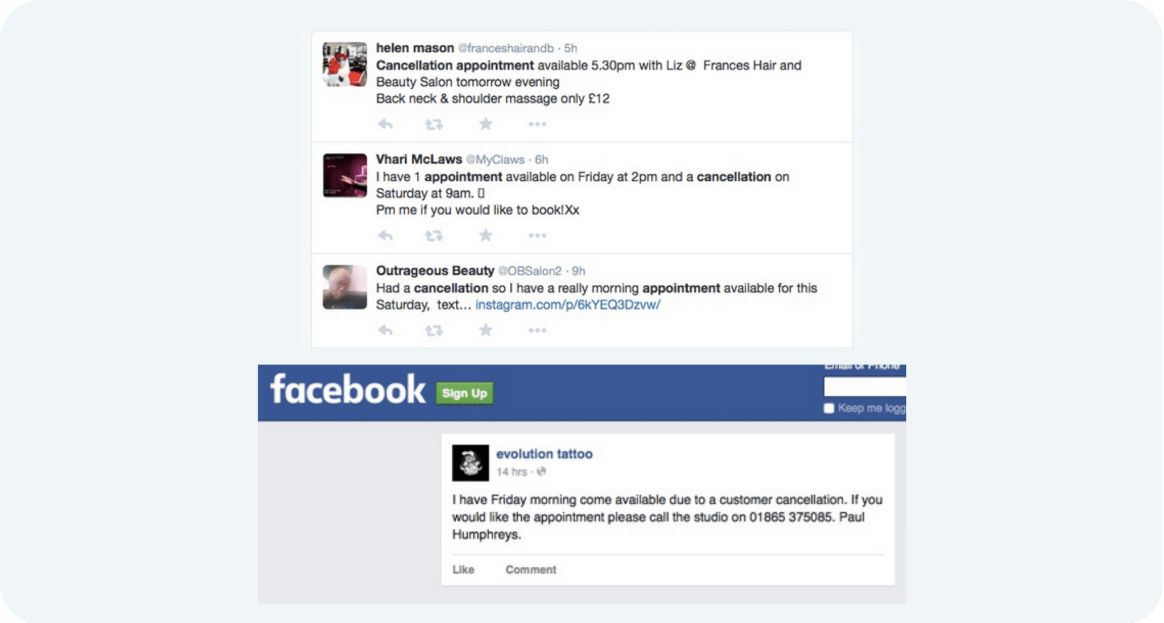Open the instagram.com link in tweet
The image size is (1164, 623).
[x=568, y=305]
